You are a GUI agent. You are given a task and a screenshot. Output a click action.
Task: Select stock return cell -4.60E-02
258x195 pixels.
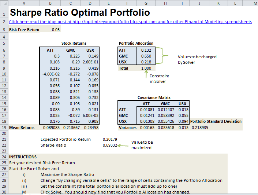point(51,74)
